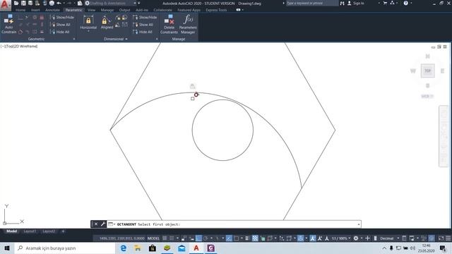The image size is (452, 254).
Task: Toggle 2D object snap in status bar
Action: pyautogui.click(x=237, y=238)
